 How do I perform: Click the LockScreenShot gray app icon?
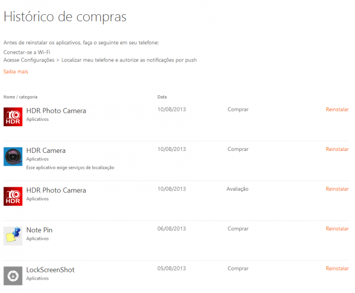point(13,276)
